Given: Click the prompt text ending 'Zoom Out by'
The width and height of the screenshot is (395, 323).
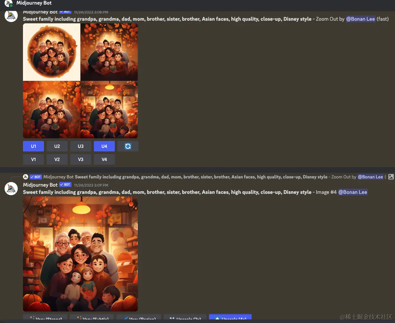Looking at the screenshot, I should (184, 19).
